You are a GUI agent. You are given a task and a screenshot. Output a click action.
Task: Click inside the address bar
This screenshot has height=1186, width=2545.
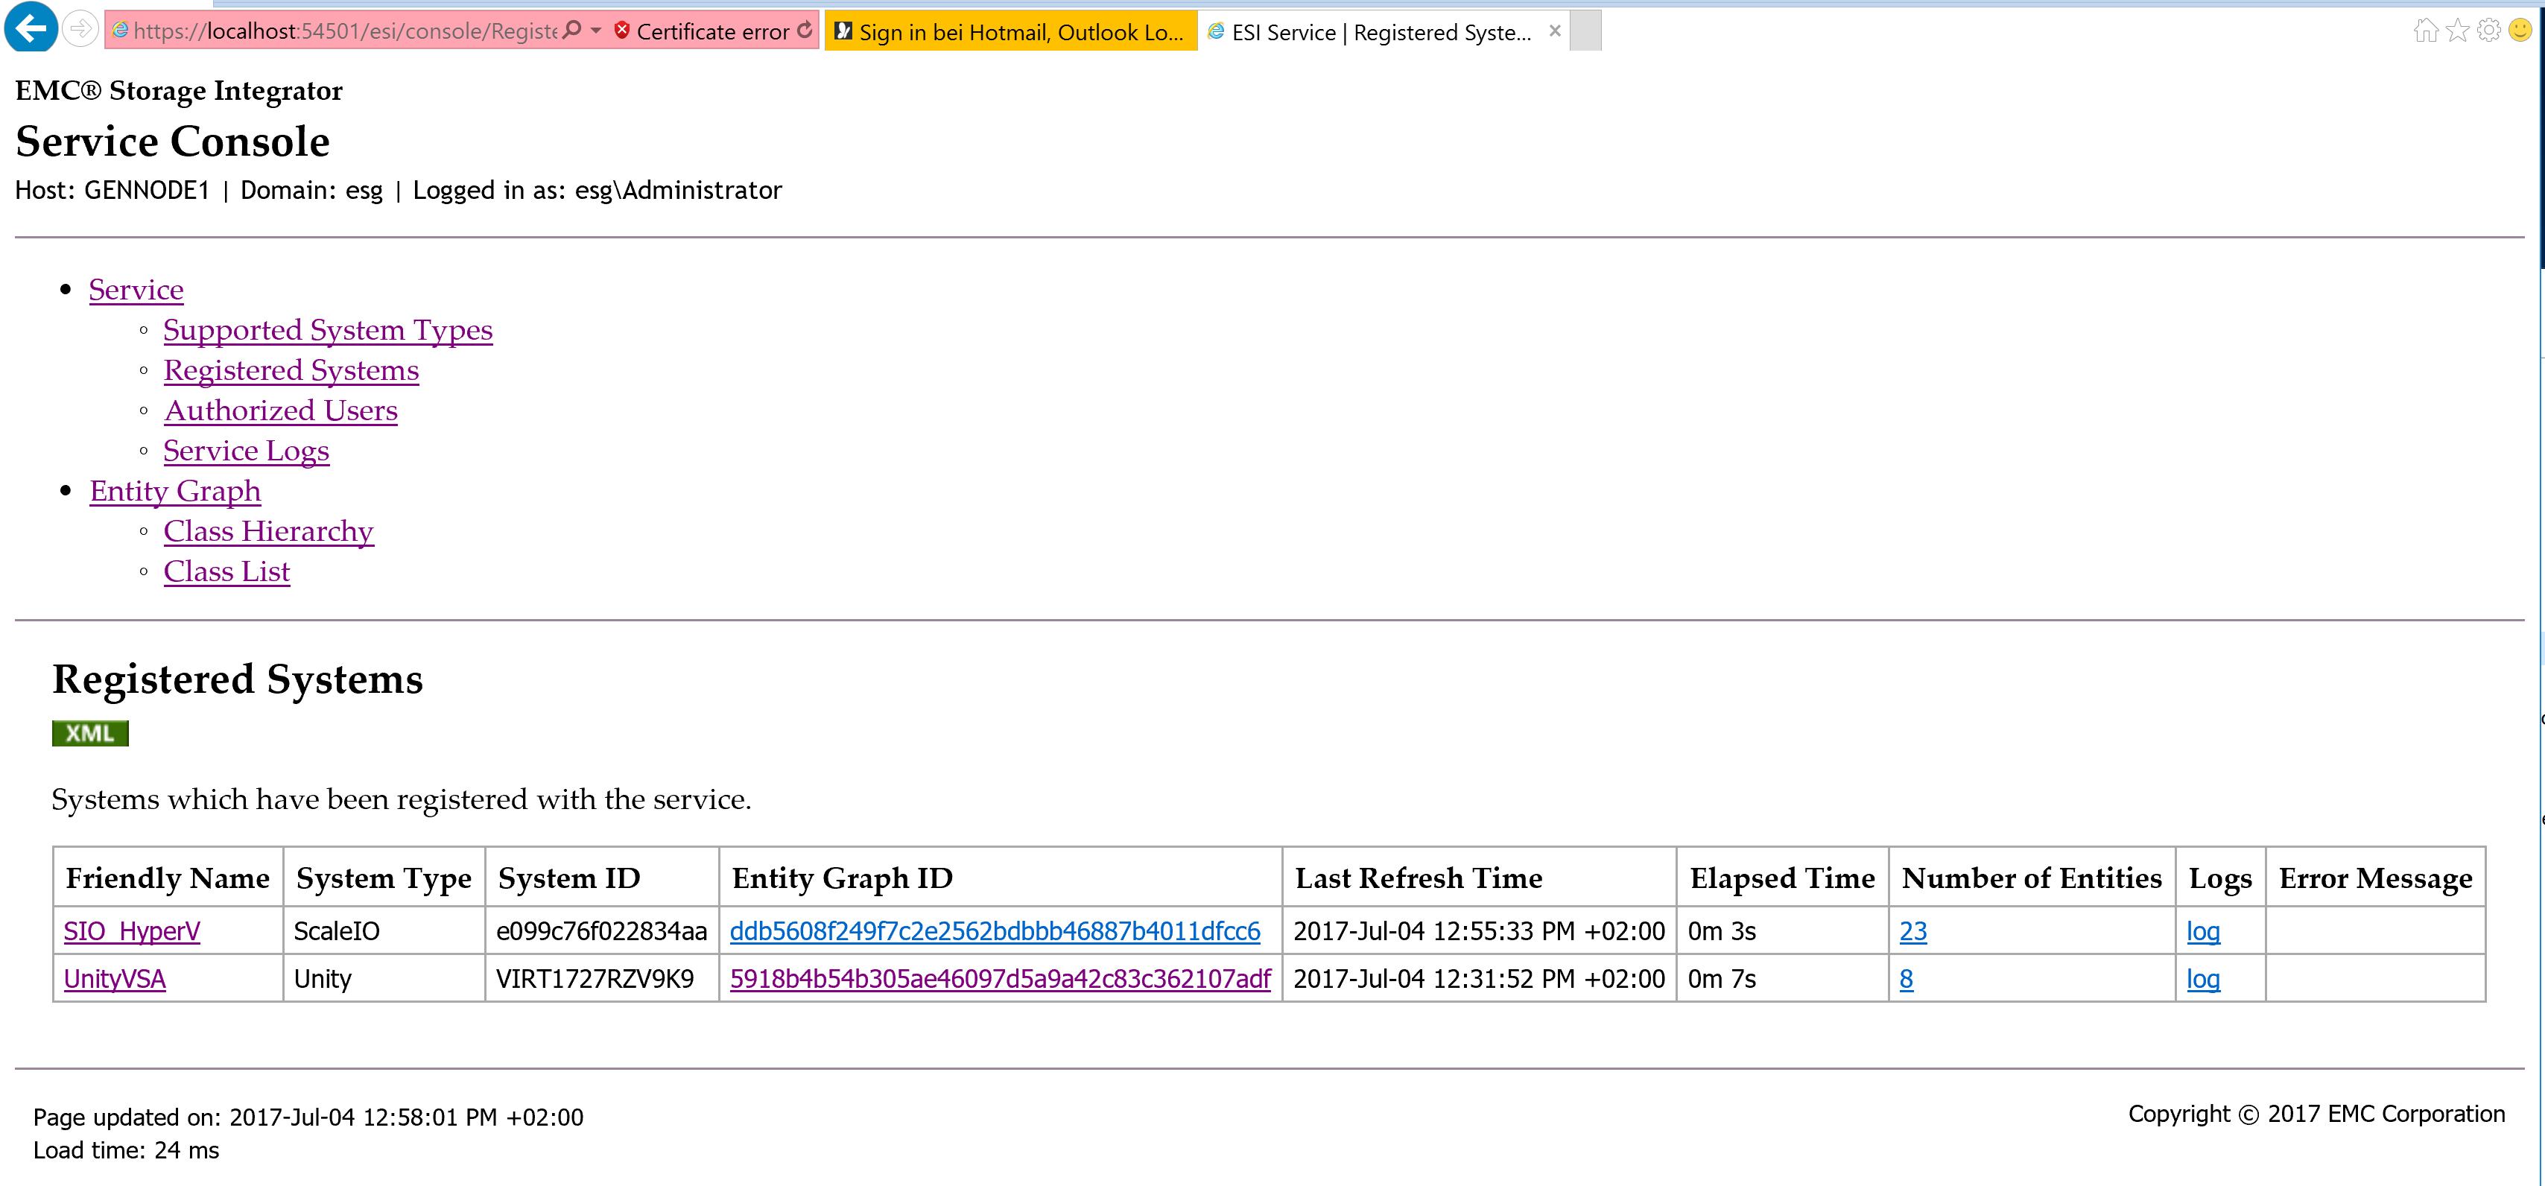346,31
